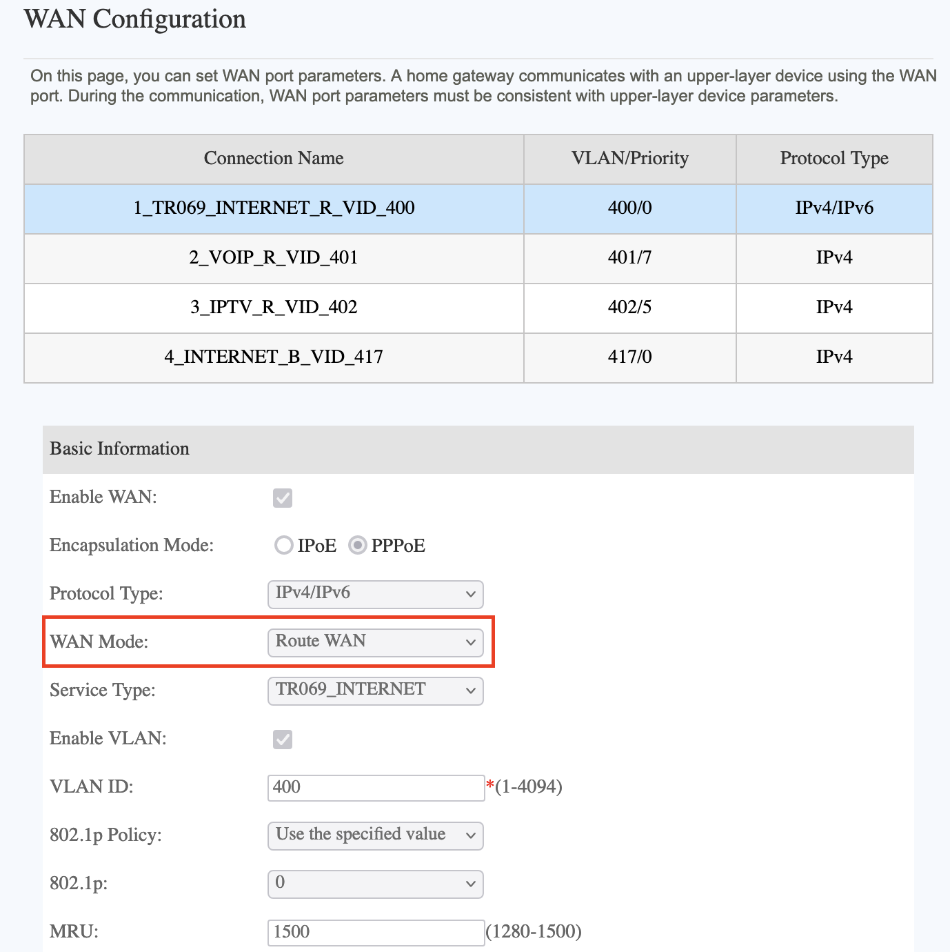Open the 802.1p priority value dropdown

(x=375, y=884)
